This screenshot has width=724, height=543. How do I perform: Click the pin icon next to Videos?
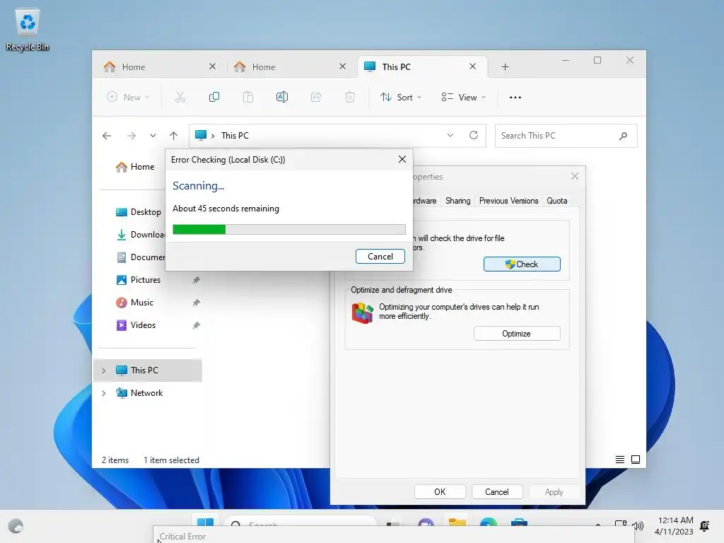197,325
